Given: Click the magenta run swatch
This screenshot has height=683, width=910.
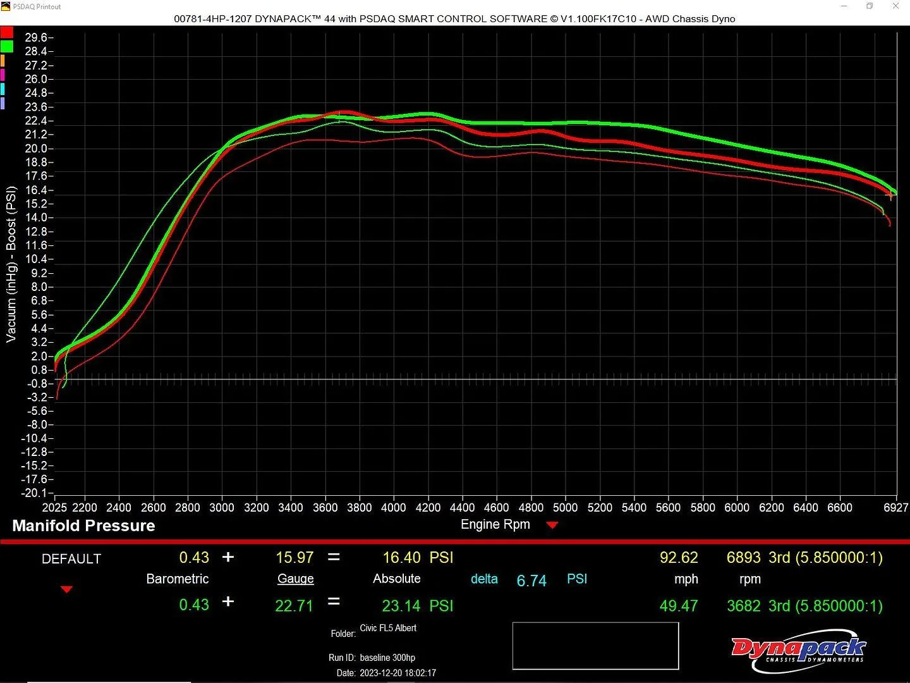Looking at the screenshot, I should coord(3,75).
